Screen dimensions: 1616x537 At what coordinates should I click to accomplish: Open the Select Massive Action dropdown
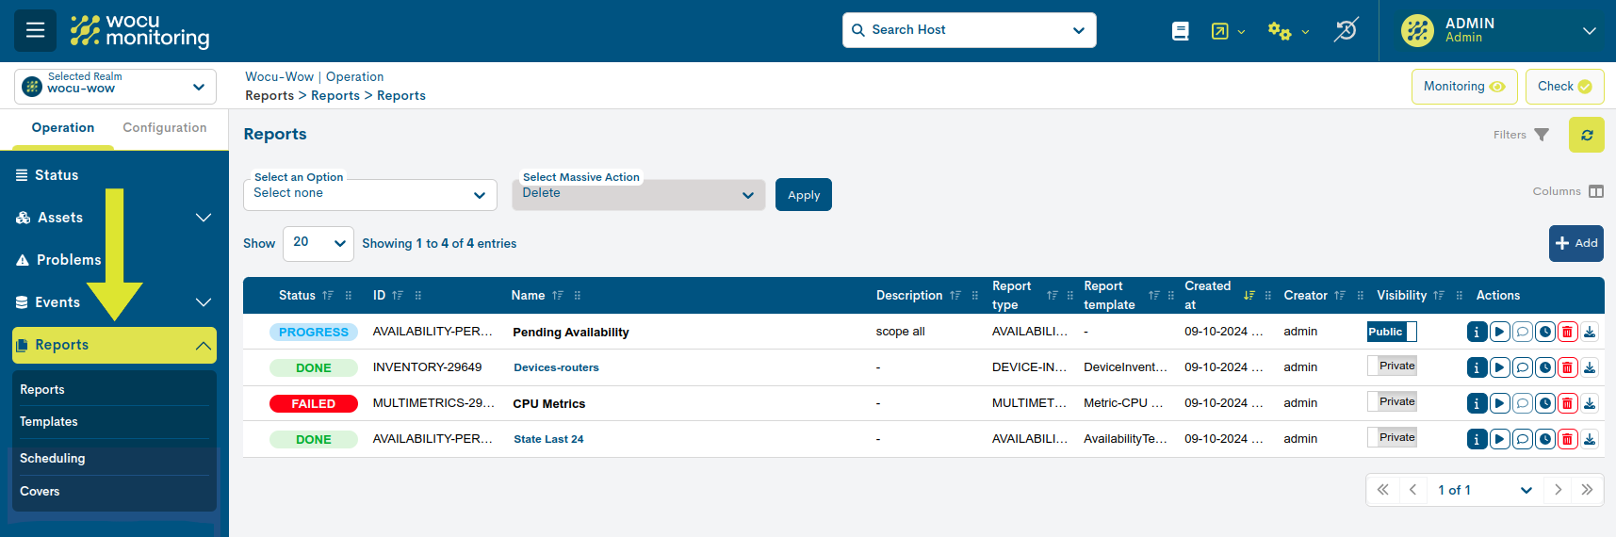[638, 194]
